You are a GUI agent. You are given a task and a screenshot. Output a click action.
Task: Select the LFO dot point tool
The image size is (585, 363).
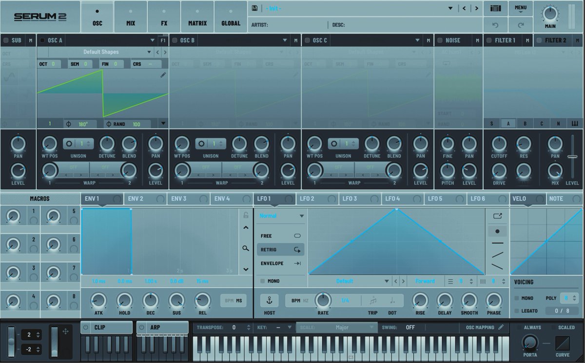[497, 231]
